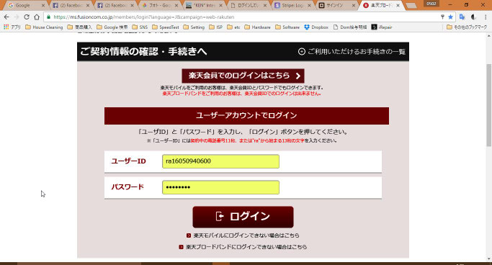Switch to the サインイン tab

coord(336,5)
